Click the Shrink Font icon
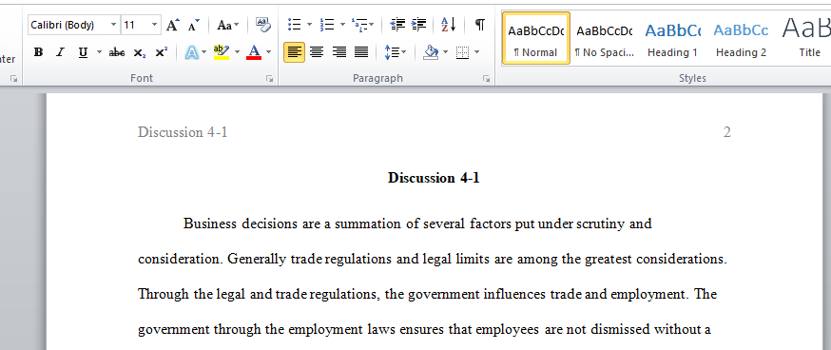This screenshot has width=831, height=350. (194, 25)
